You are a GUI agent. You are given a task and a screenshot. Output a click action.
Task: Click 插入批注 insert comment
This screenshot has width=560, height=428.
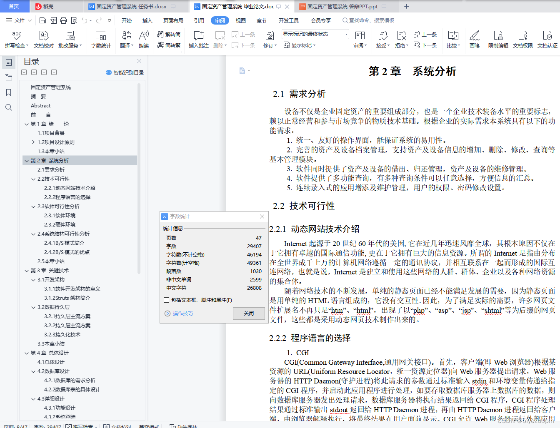pos(199,40)
